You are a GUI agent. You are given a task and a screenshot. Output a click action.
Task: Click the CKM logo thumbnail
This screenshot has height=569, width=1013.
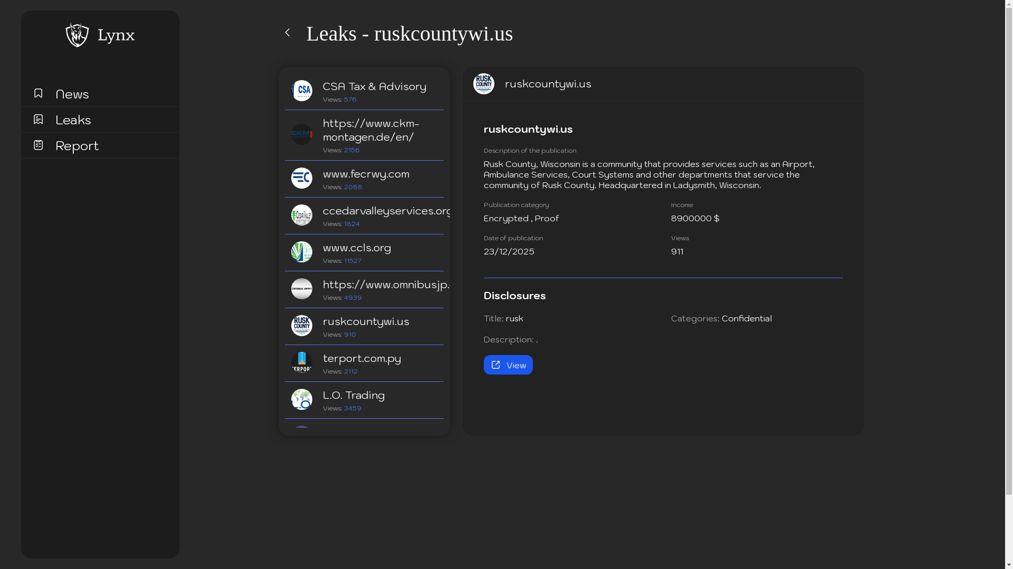tap(302, 134)
